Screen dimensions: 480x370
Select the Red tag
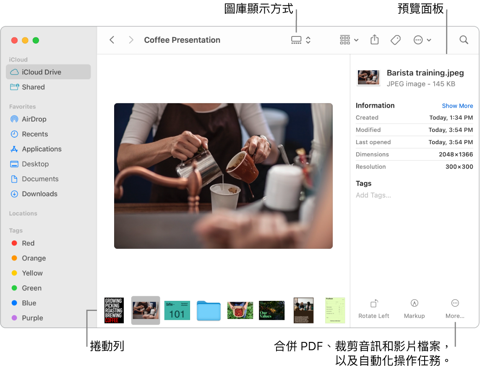[x=28, y=243]
